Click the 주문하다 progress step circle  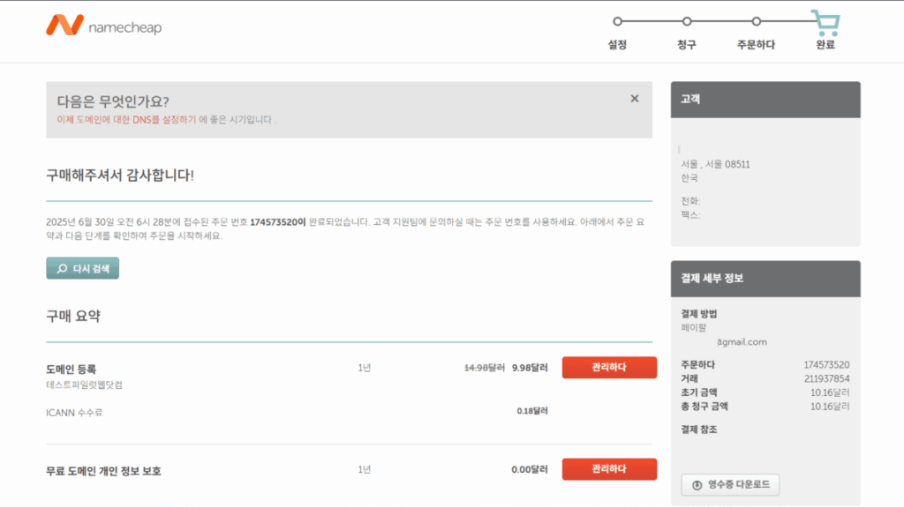[755, 21]
